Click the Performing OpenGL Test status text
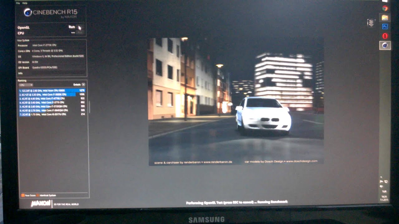 [237, 202]
